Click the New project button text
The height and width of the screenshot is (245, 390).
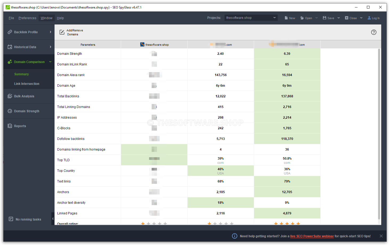click(x=292, y=18)
